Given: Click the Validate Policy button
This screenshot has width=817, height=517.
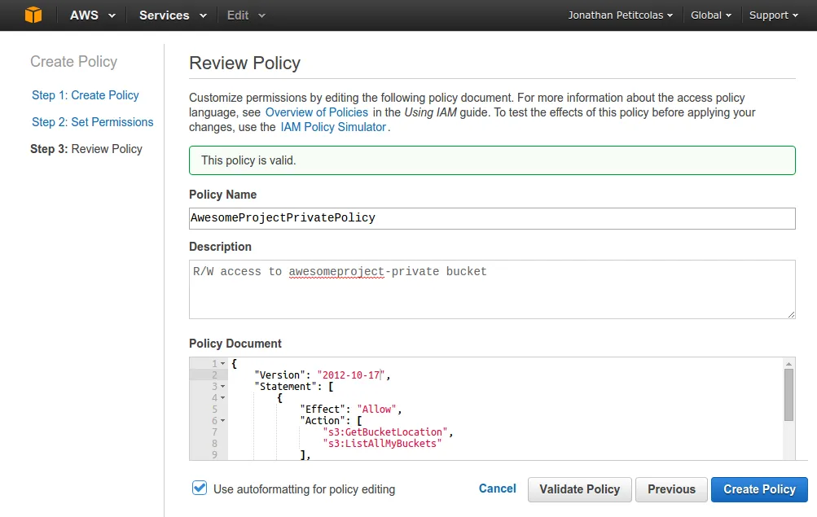Looking at the screenshot, I should pos(579,489).
